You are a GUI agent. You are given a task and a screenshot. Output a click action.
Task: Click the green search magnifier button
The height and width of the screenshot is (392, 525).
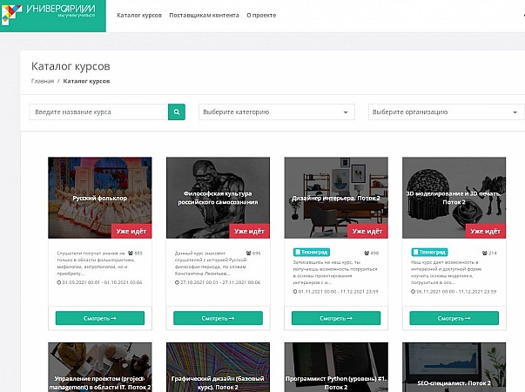click(177, 112)
